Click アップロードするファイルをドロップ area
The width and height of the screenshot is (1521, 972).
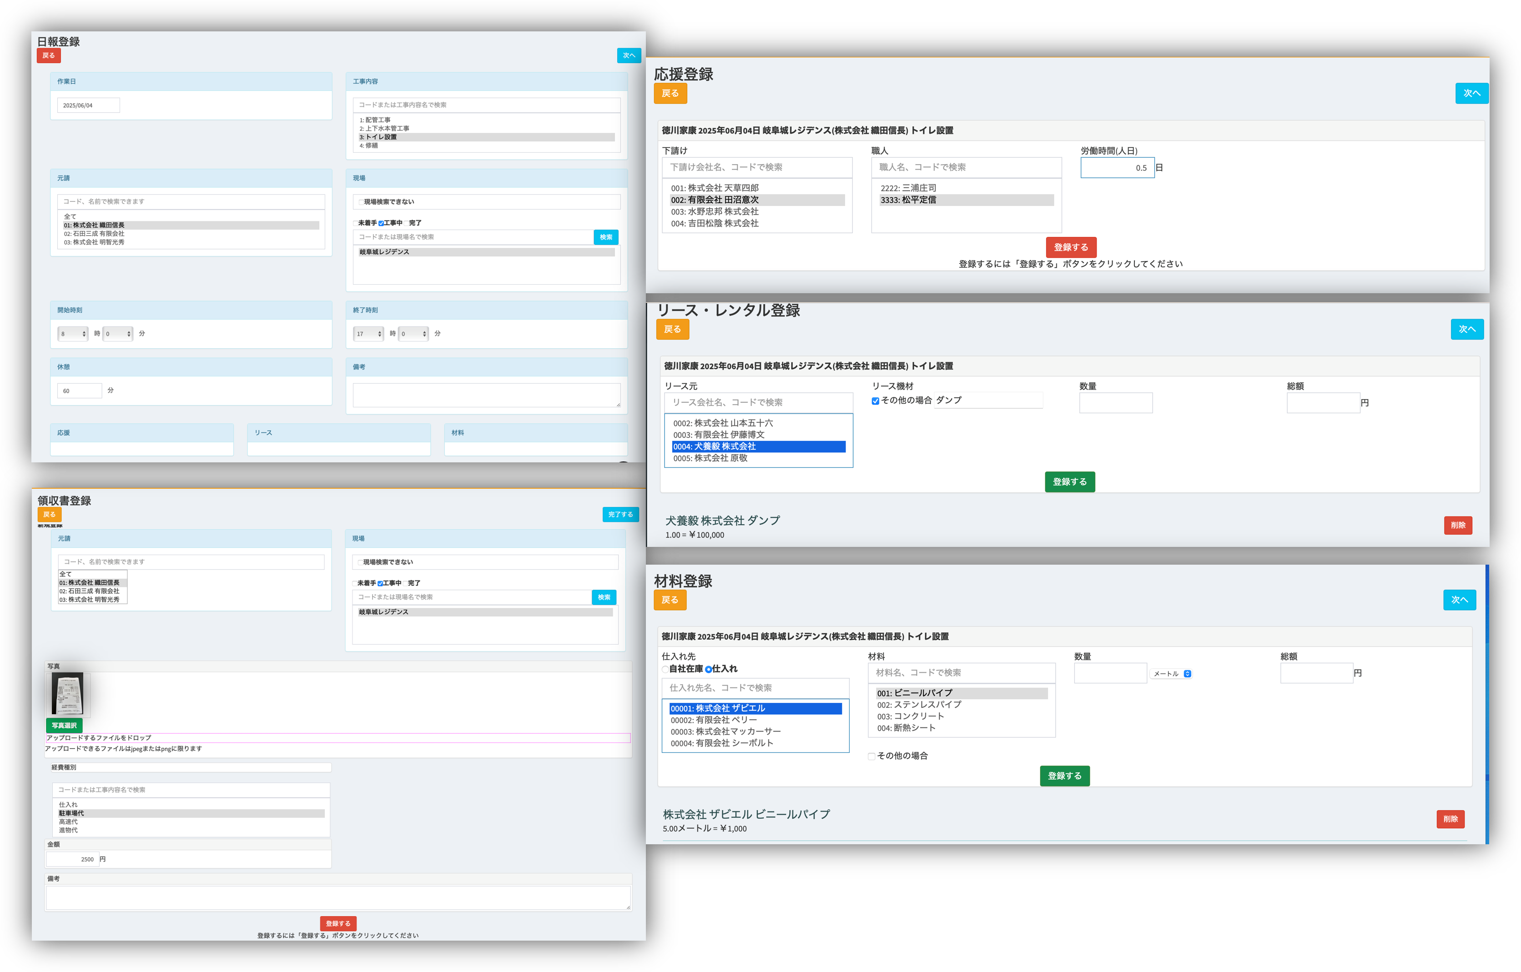(x=338, y=738)
